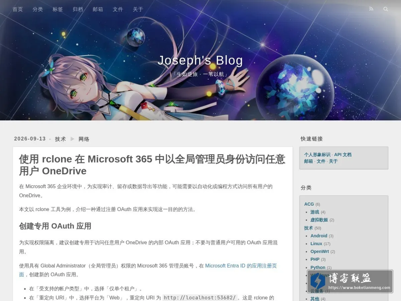This screenshot has height=301, width=401.
Task: Open 文件 in top navigation
Action: click(118, 9)
